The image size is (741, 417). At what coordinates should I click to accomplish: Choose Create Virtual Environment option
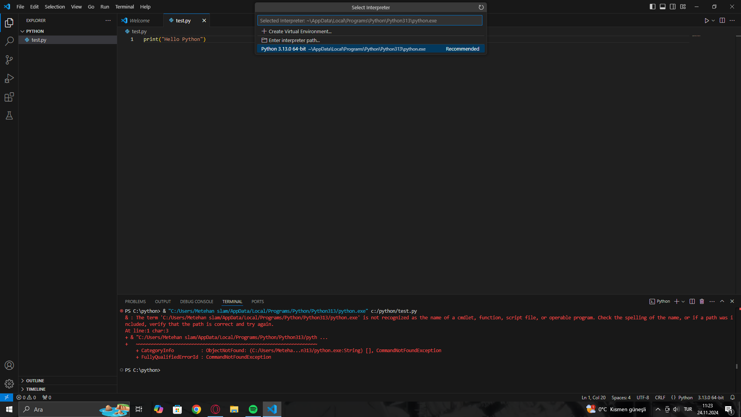tap(299, 31)
